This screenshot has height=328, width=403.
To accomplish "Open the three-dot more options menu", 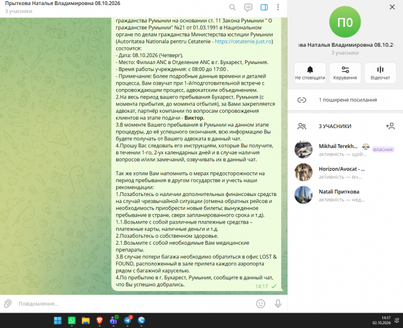I will click(x=278, y=7).
